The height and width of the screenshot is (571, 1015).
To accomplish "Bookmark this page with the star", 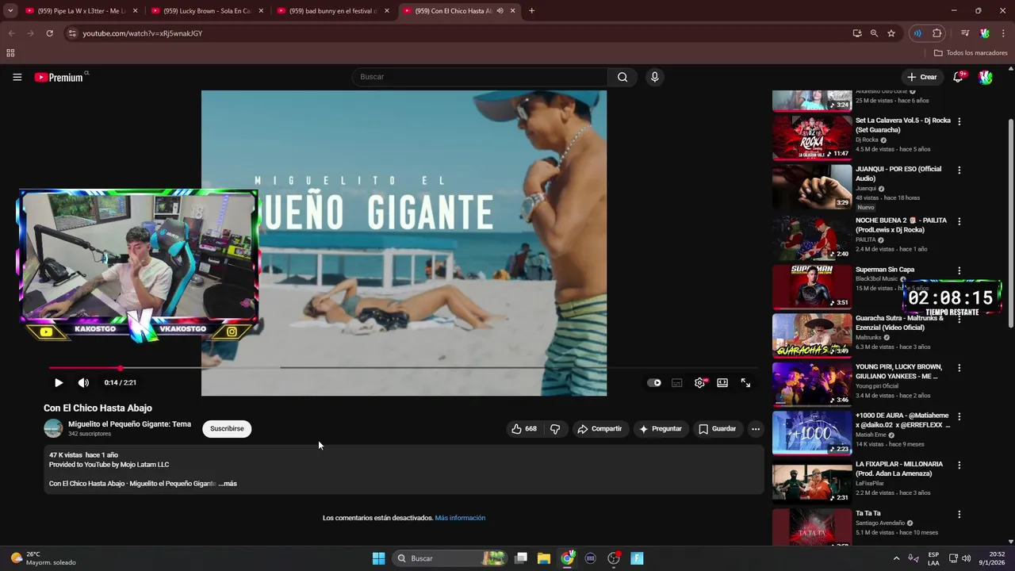I will pyautogui.click(x=891, y=33).
